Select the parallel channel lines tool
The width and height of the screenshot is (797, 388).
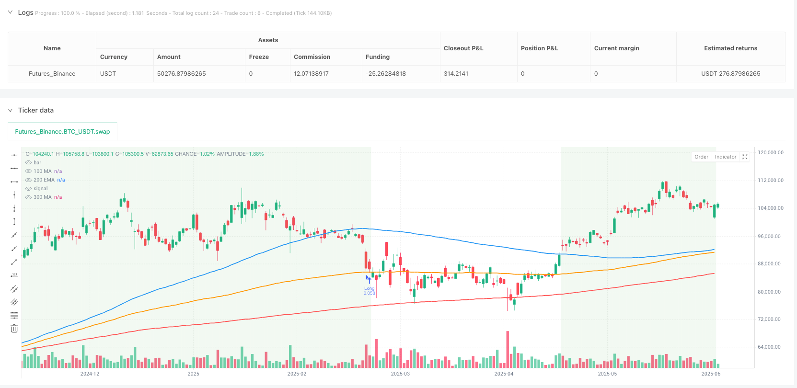[x=14, y=288]
